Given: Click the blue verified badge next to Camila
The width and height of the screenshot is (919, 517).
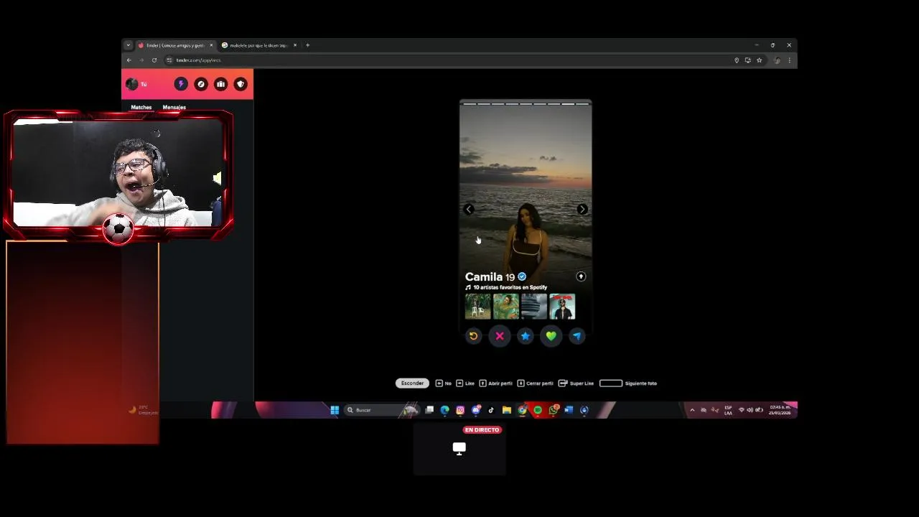Looking at the screenshot, I should [x=522, y=276].
